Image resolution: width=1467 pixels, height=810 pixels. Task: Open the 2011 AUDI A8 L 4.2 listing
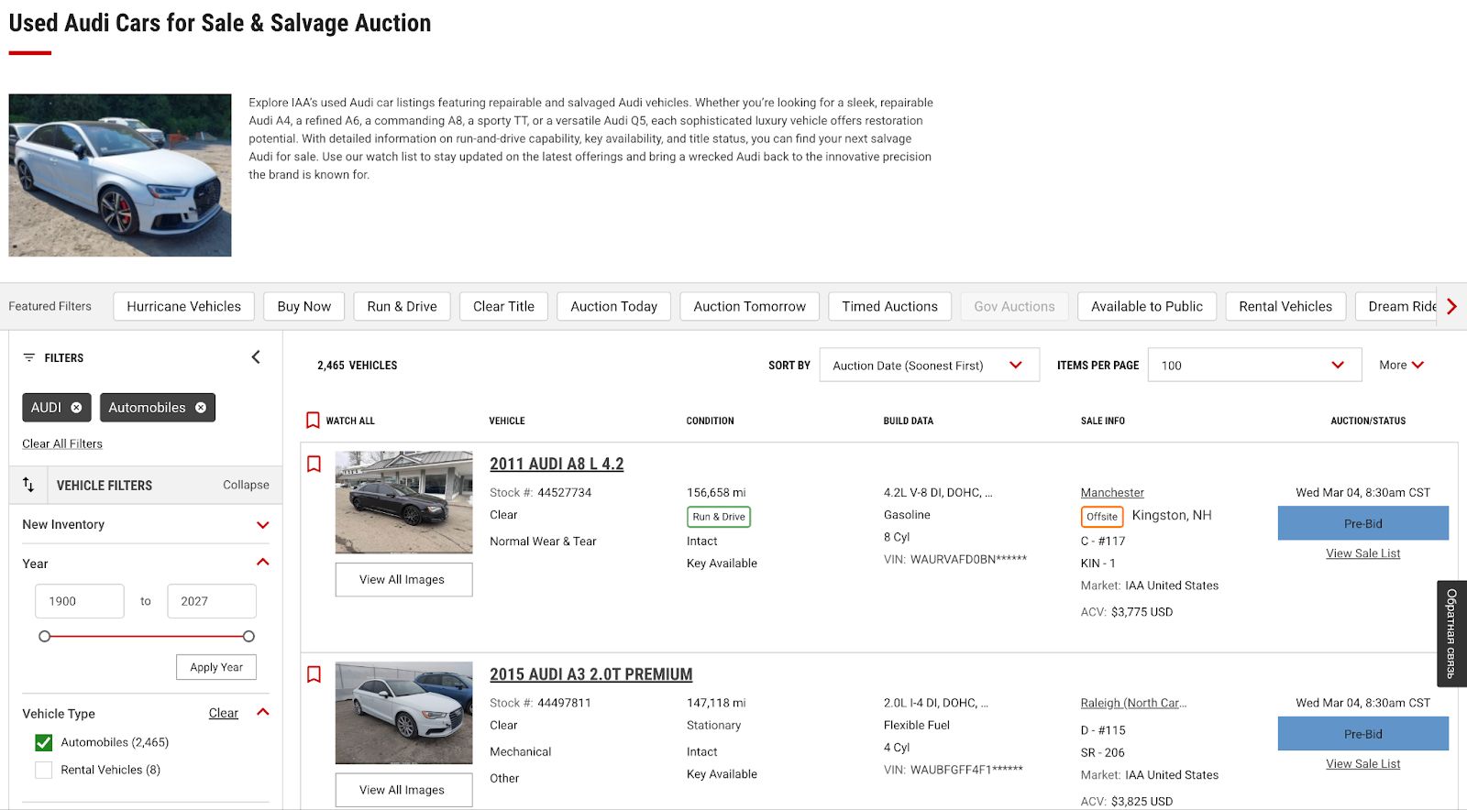click(x=557, y=464)
